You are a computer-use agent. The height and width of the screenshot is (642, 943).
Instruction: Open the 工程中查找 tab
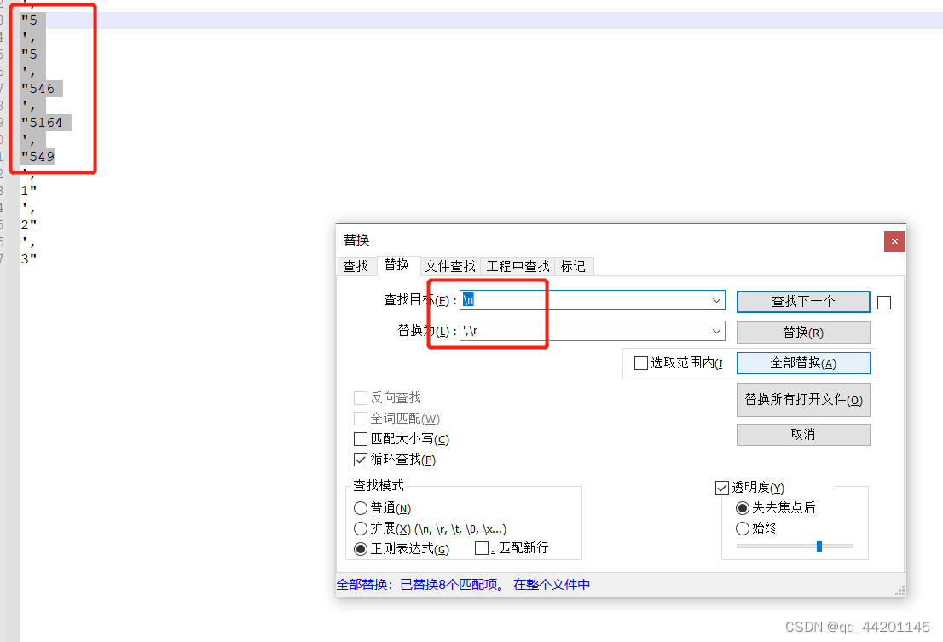[x=517, y=266]
